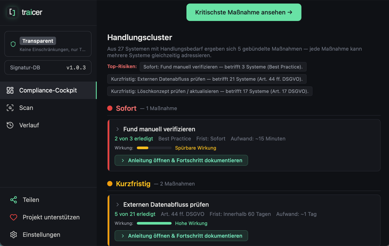Click the Verlauf history icon
The width and height of the screenshot is (389, 246).
tap(10, 125)
